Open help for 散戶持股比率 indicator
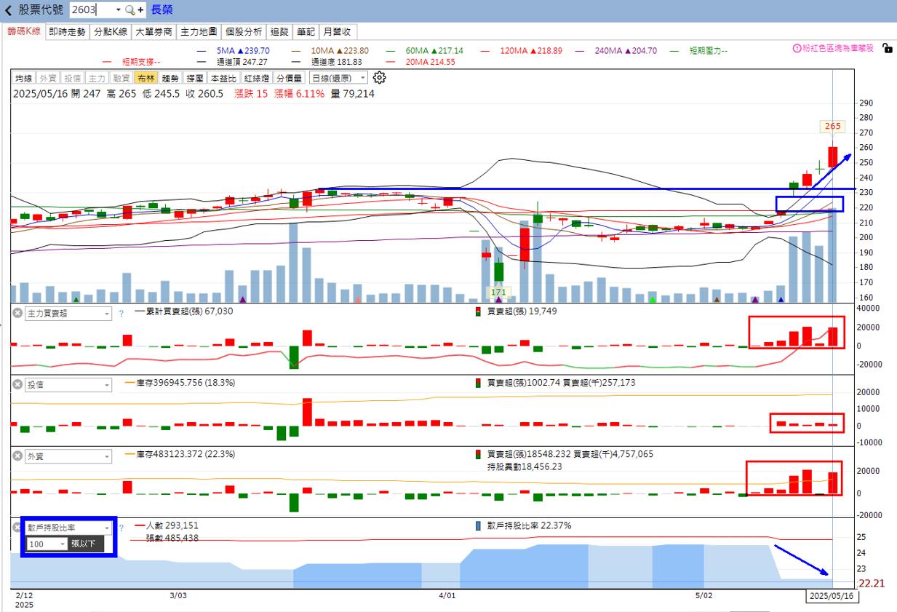The image size is (897, 612). click(x=121, y=528)
